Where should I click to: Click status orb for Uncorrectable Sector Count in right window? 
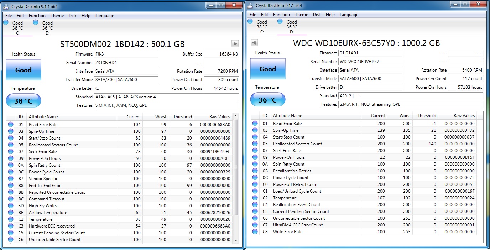[x=255, y=218]
